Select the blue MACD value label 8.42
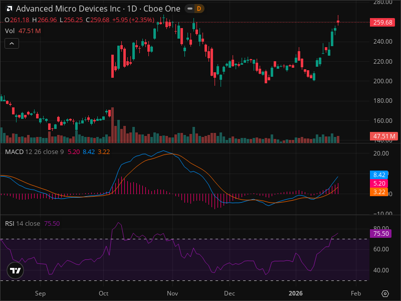This screenshot has height=301, width=401. click(x=379, y=175)
